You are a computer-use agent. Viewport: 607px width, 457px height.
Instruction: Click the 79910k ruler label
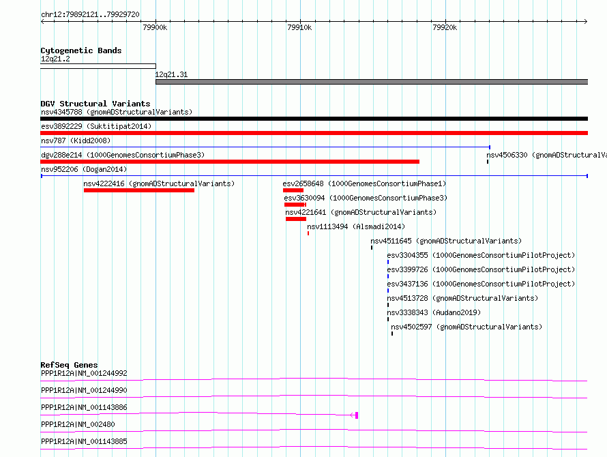299,27
